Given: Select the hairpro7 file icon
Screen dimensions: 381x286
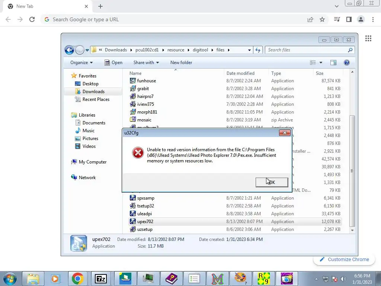Looking at the screenshot, I should 133,96.
